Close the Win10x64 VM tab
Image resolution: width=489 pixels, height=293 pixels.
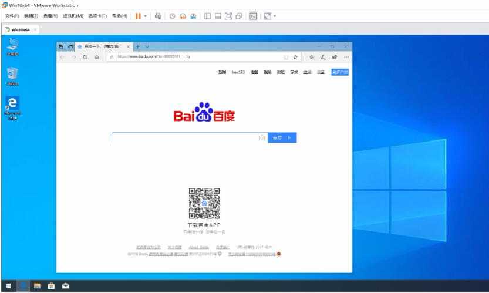(35, 30)
